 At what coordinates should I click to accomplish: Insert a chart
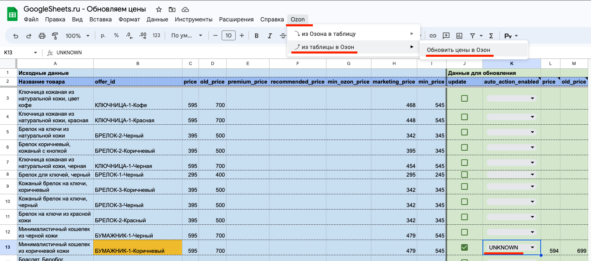pyautogui.click(x=459, y=36)
